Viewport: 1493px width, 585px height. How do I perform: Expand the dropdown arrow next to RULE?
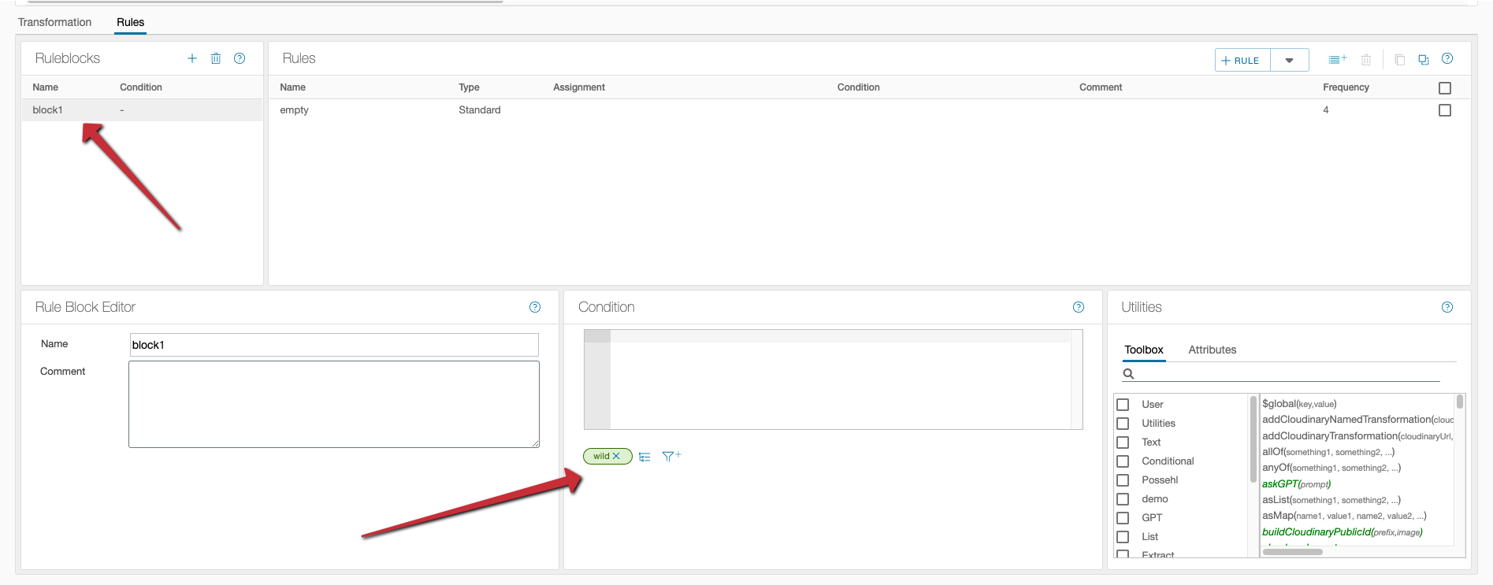click(x=1289, y=61)
